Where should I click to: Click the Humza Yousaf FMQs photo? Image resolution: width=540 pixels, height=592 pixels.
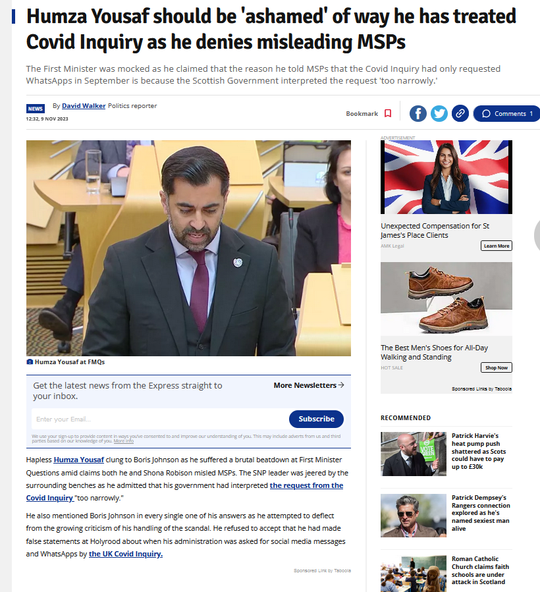[x=188, y=248]
